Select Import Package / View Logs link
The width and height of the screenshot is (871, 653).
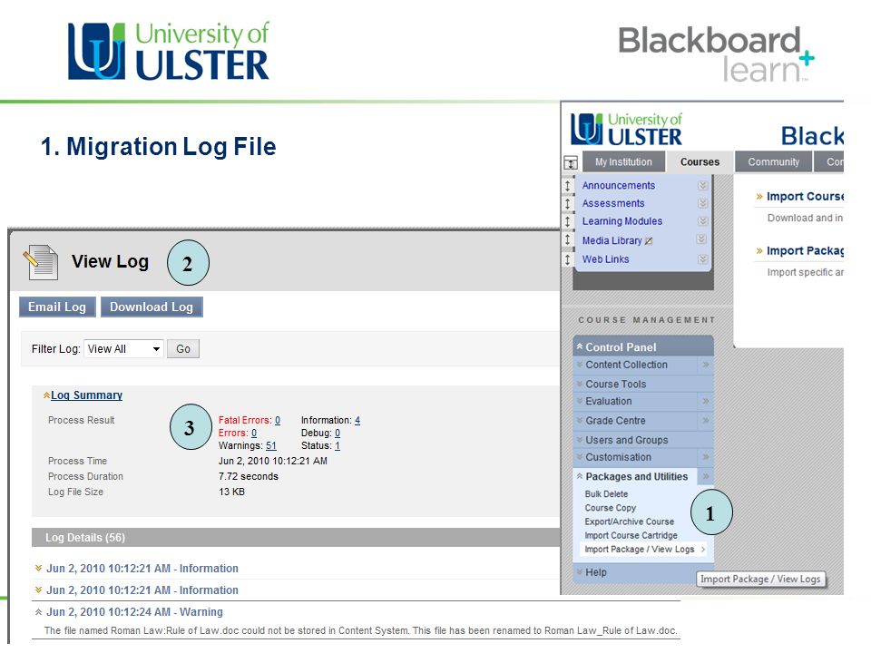click(x=639, y=550)
